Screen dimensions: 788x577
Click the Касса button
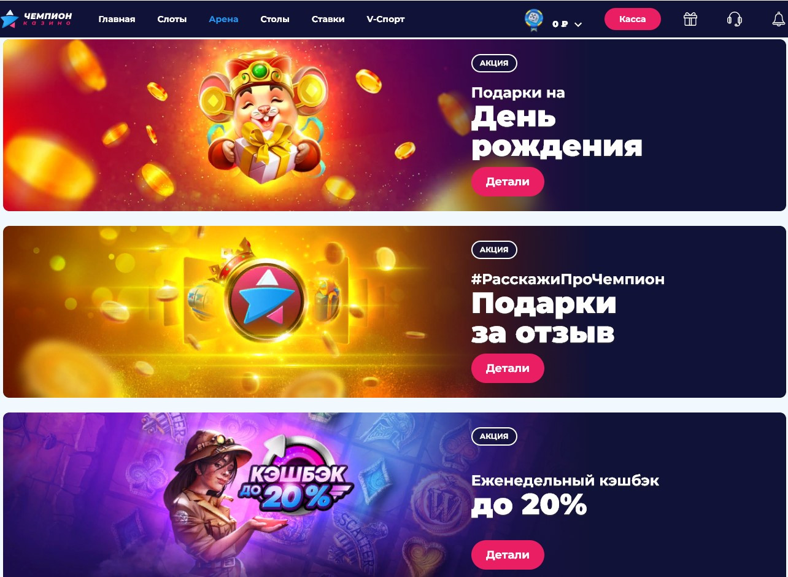(x=633, y=19)
